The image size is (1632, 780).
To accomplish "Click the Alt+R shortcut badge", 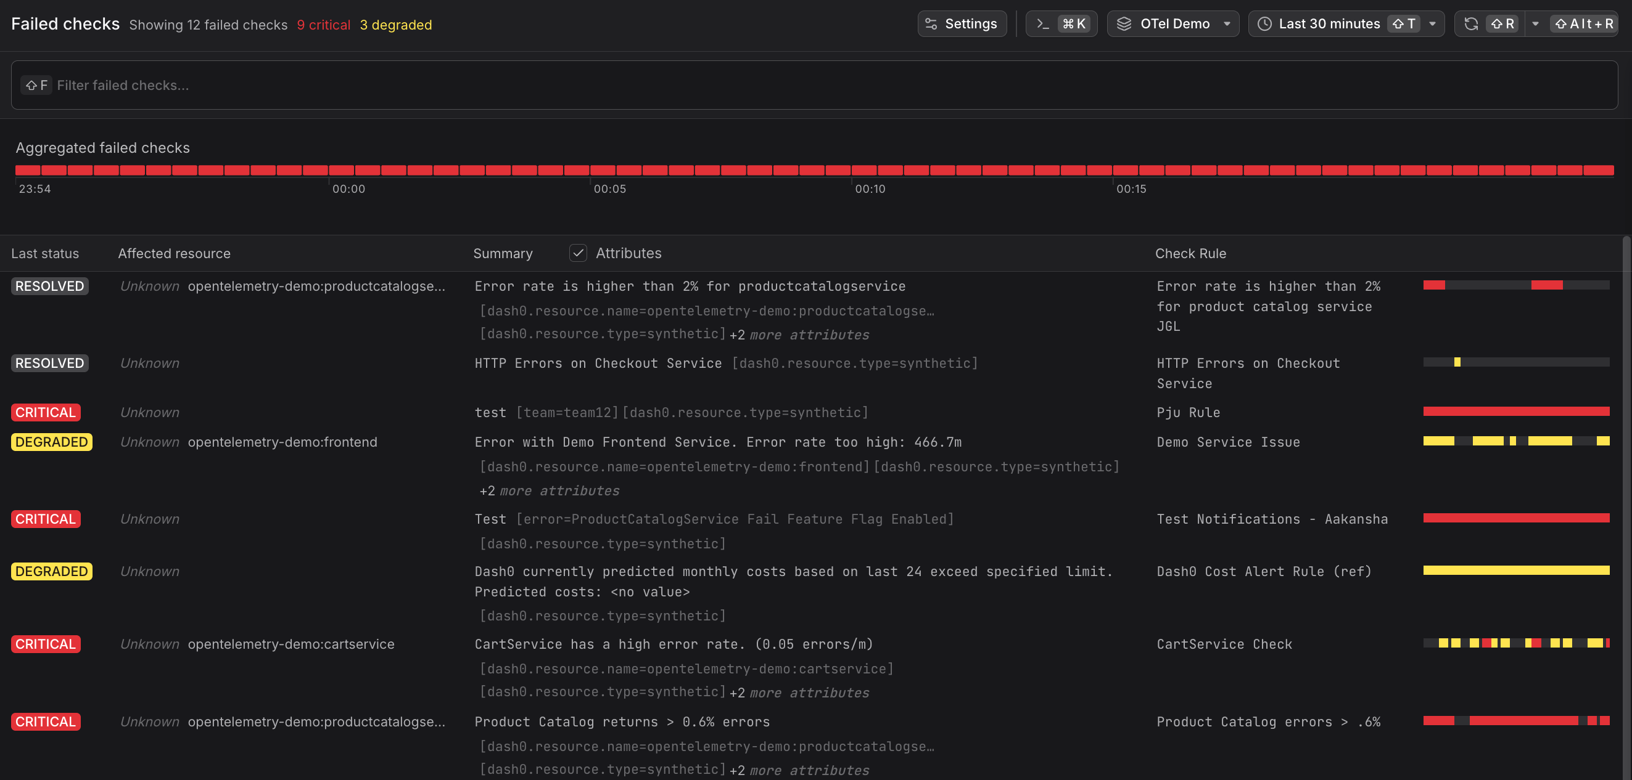I will point(1584,24).
